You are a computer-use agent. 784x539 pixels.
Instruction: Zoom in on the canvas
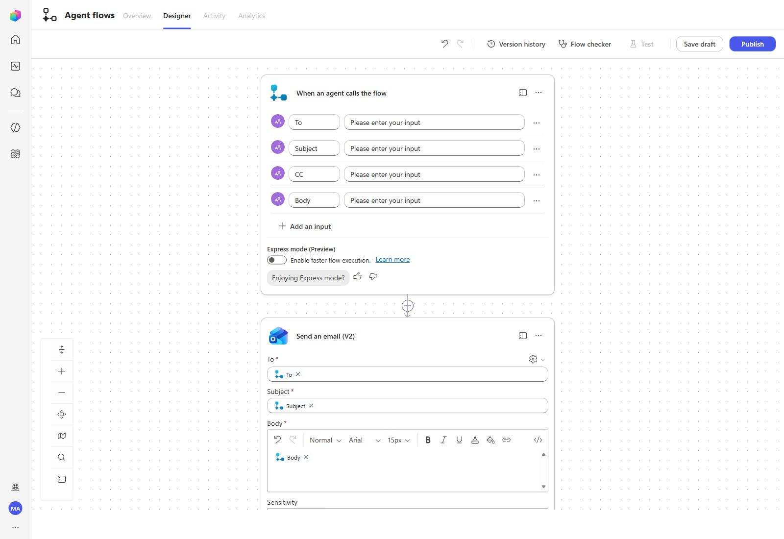[x=62, y=371]
